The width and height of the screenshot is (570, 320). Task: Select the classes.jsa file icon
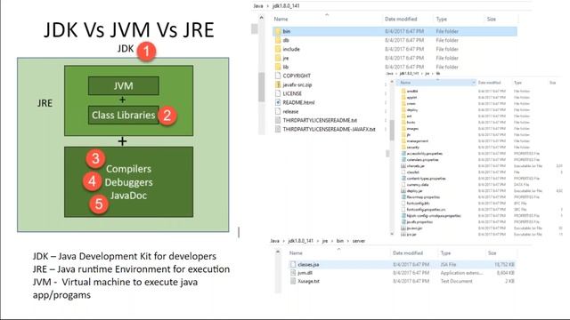293,265
